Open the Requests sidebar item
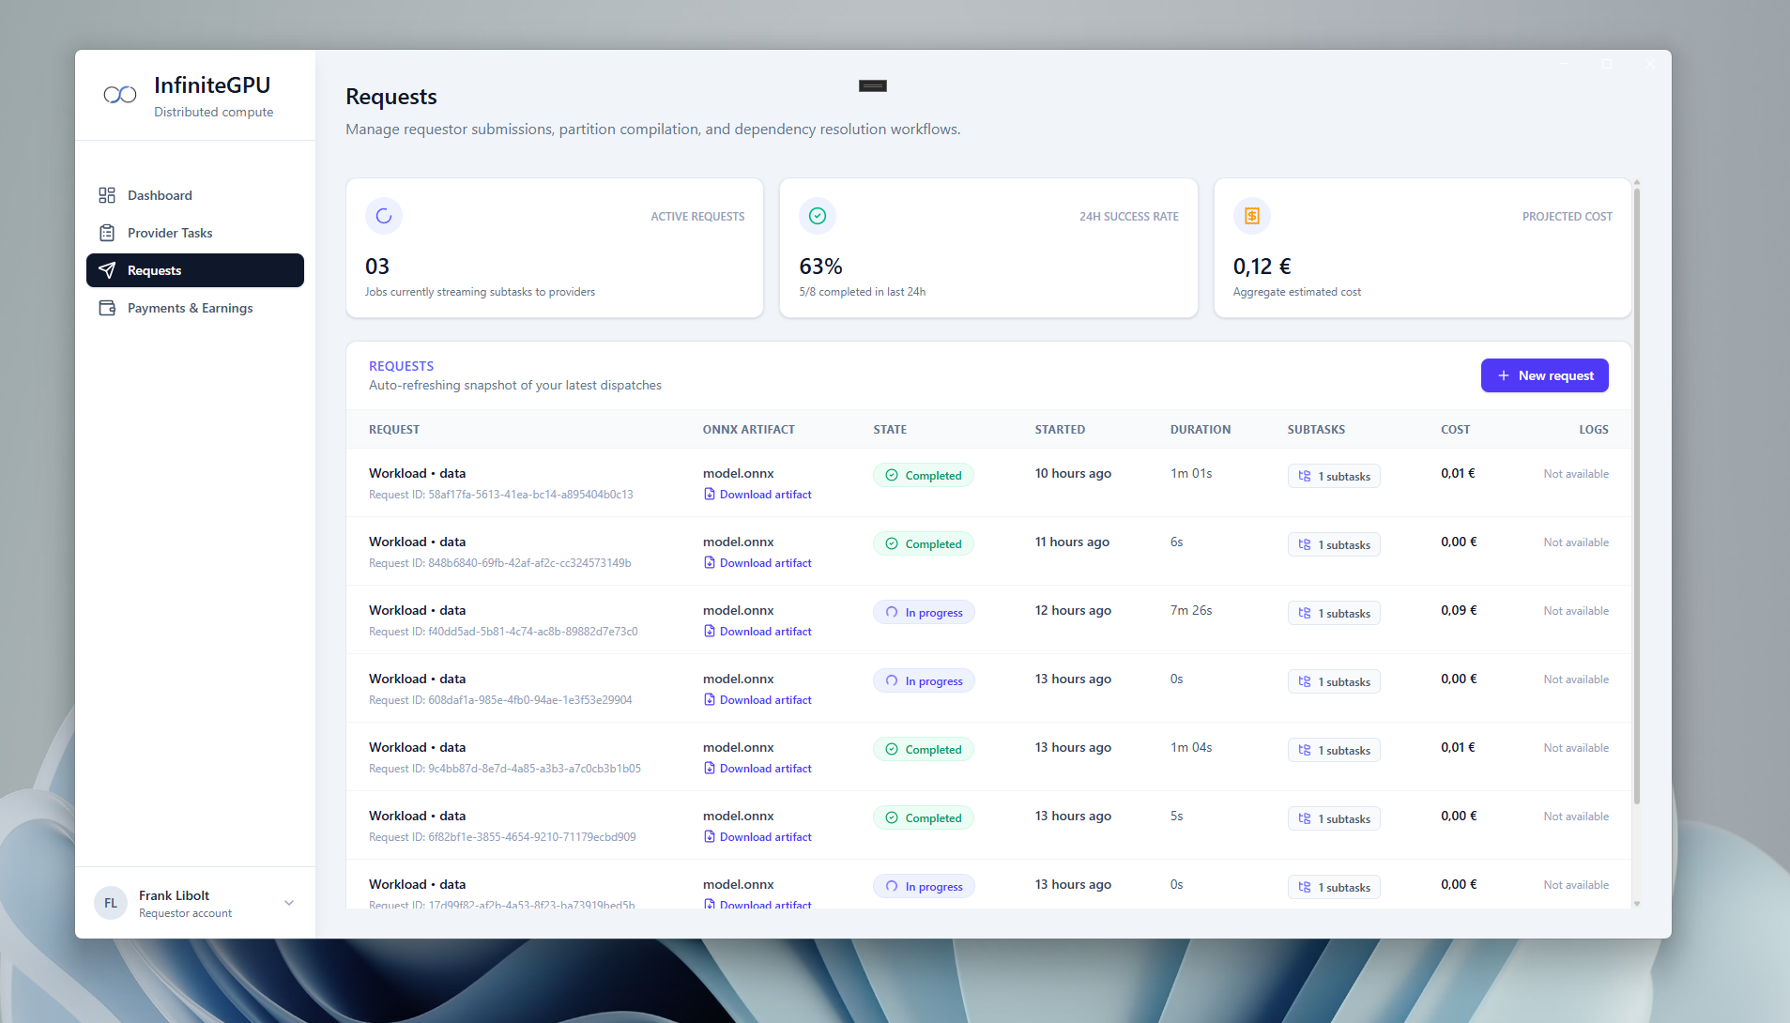 195,270
